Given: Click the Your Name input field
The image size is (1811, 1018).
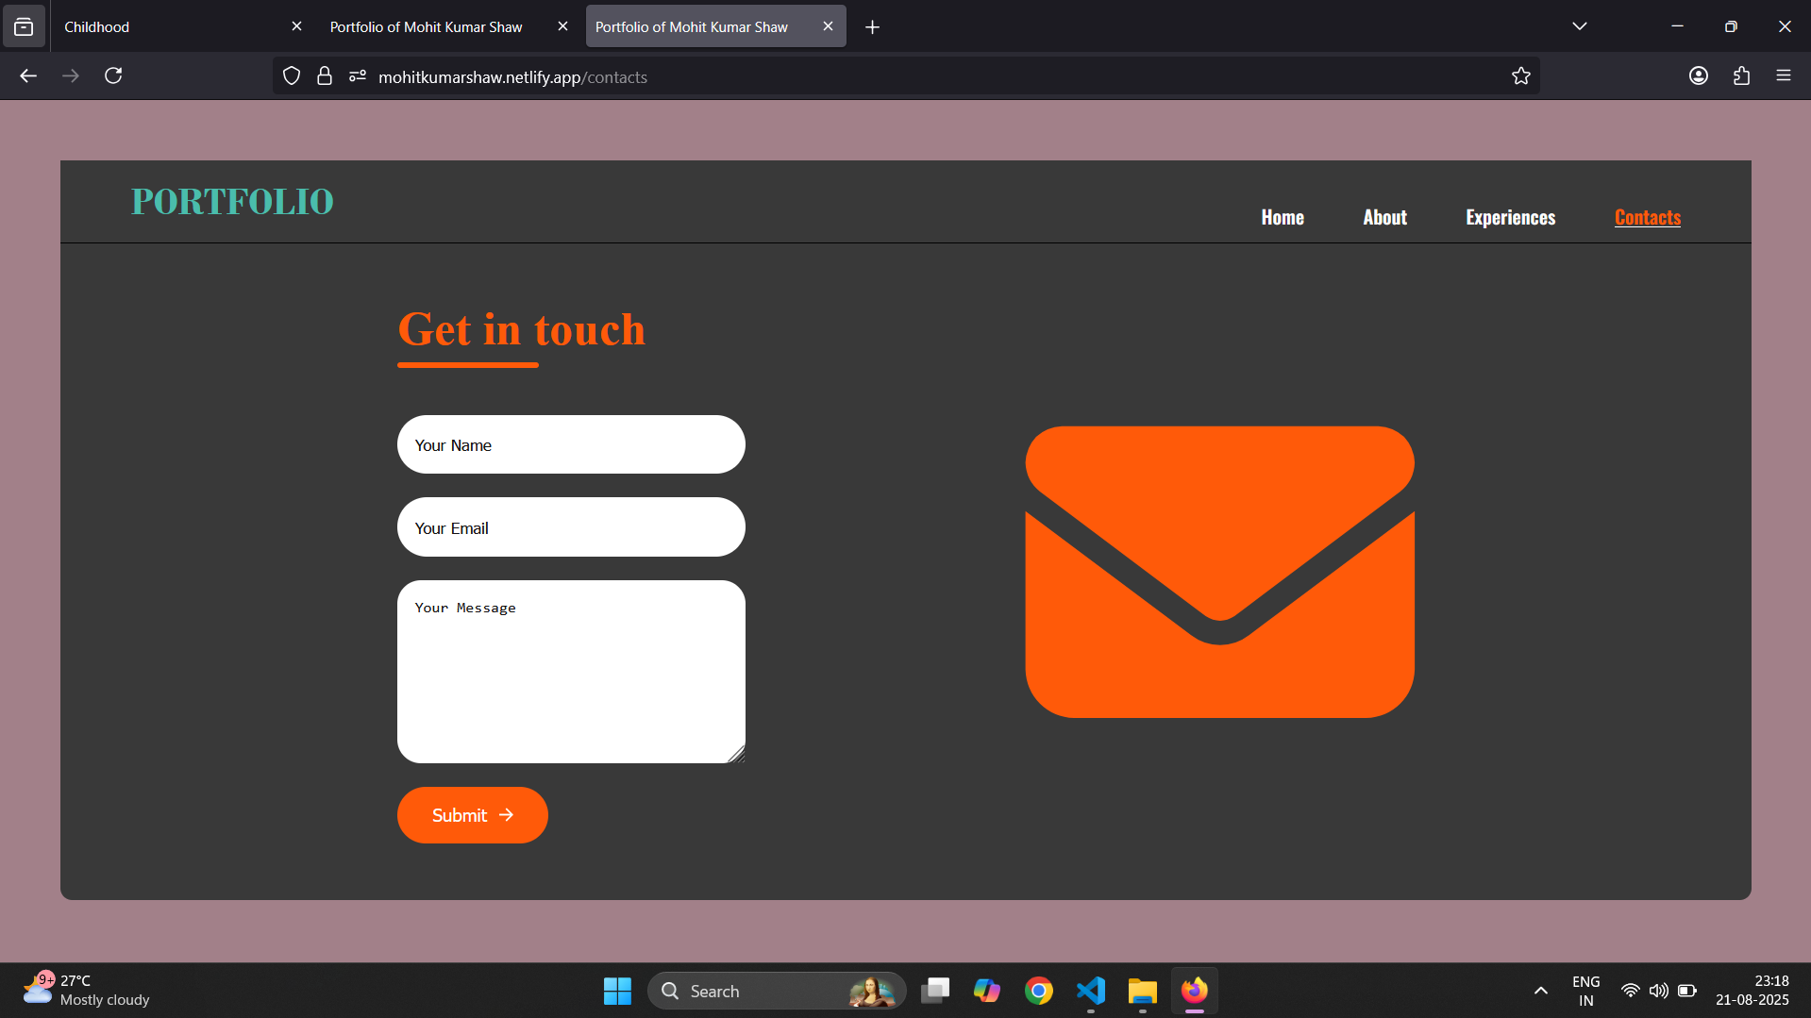Looking at the screenshot, I should (x=571, y=445).
